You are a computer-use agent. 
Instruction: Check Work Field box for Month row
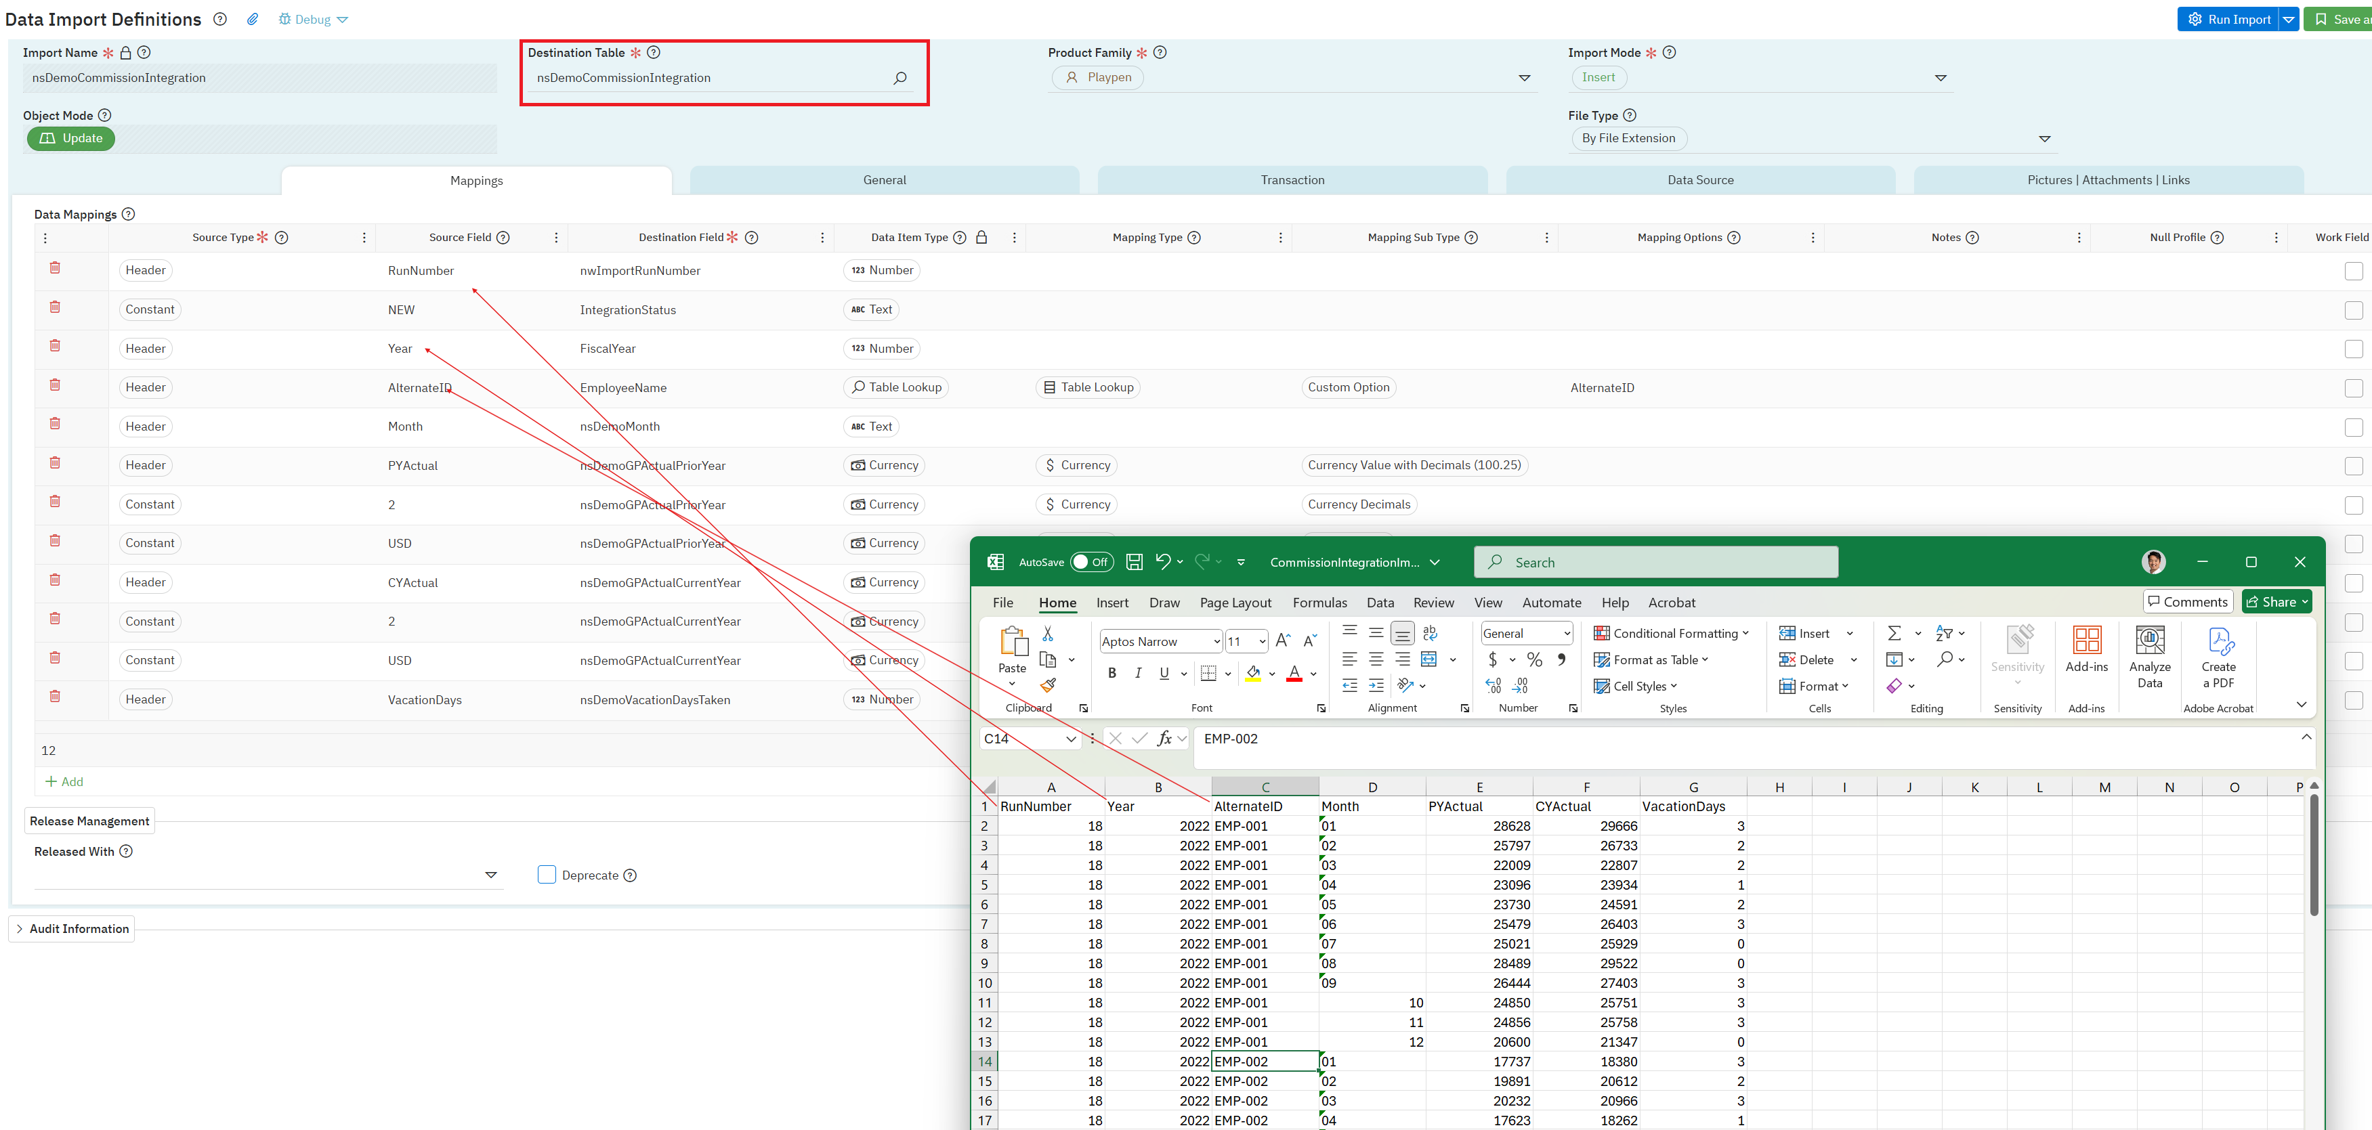click(x=2354, y=427)
